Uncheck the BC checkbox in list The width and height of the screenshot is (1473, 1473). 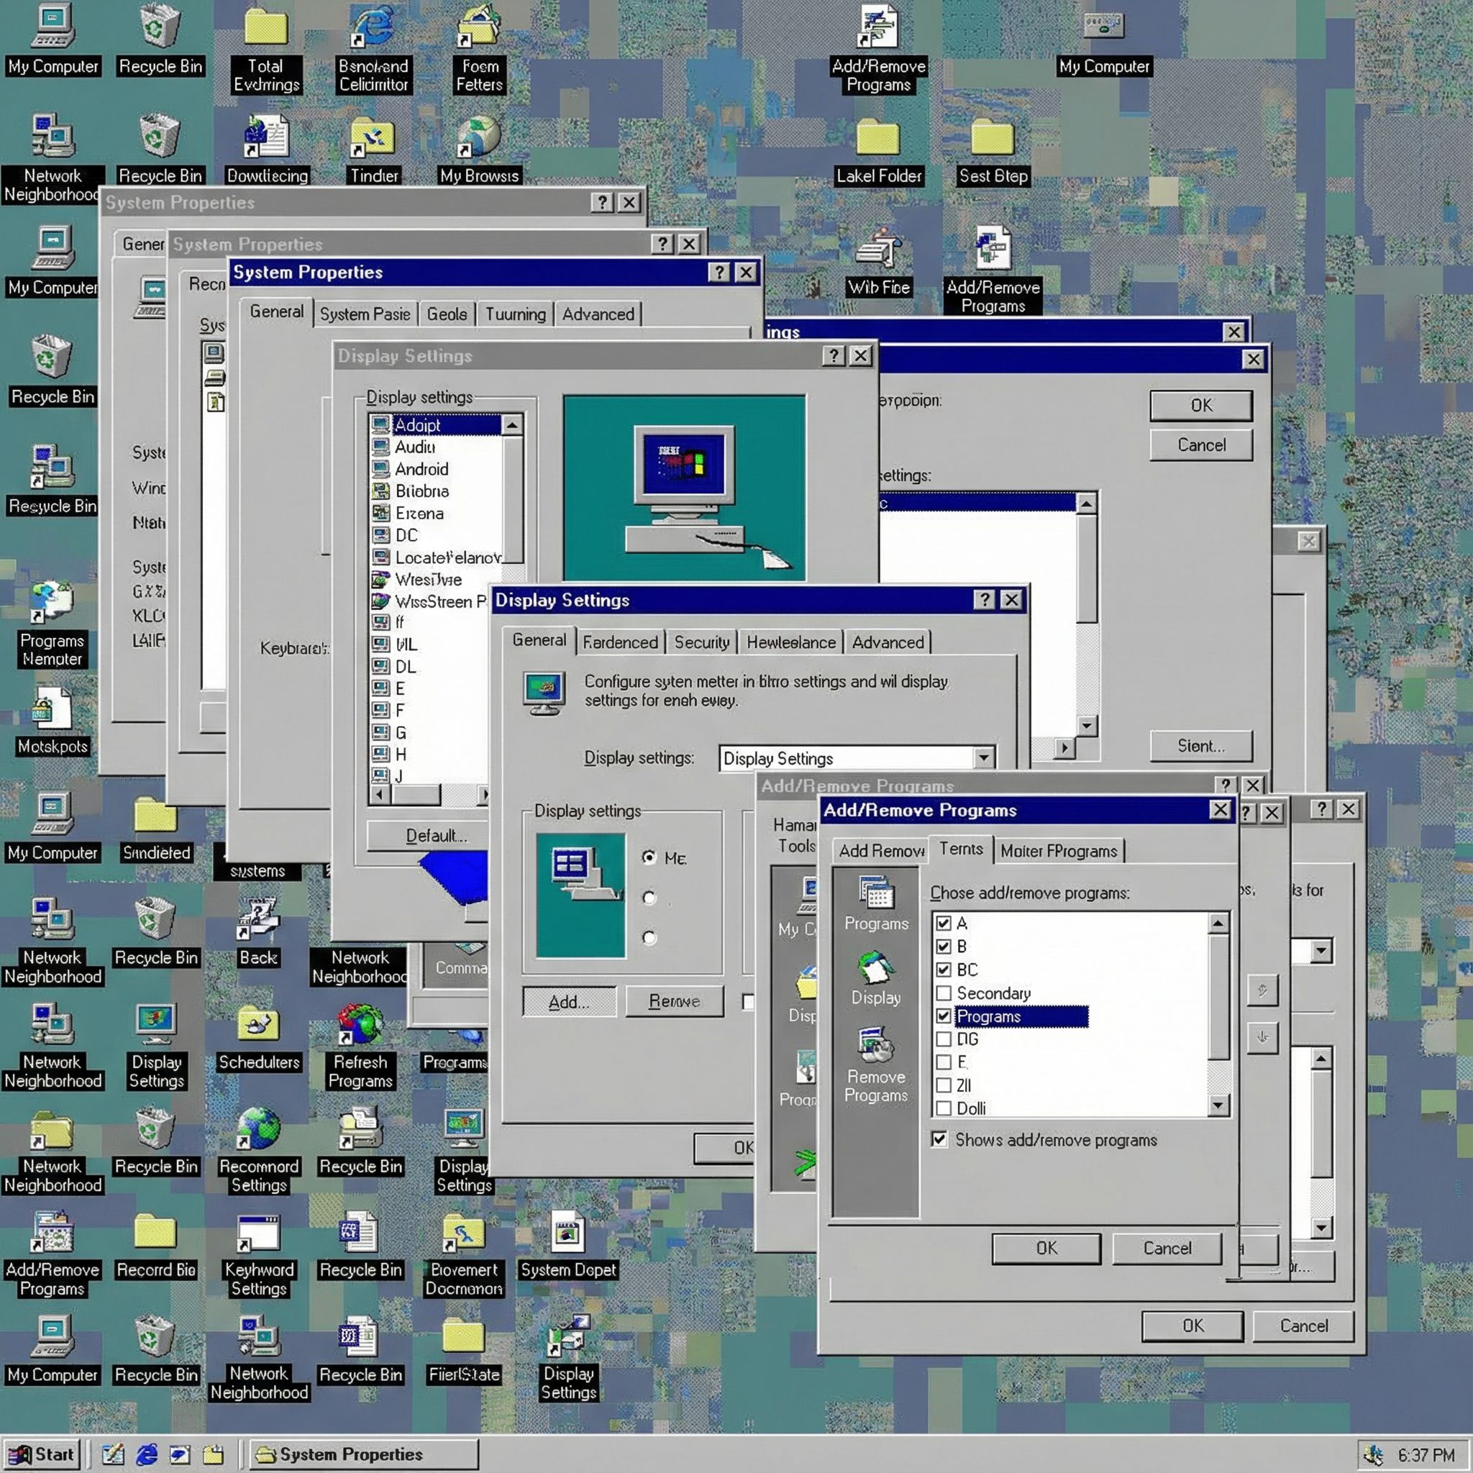(944, 969)
